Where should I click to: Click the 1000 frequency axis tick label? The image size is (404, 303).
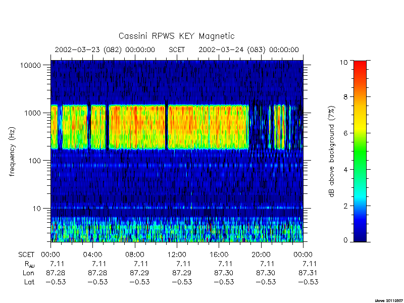coord(33,113)
